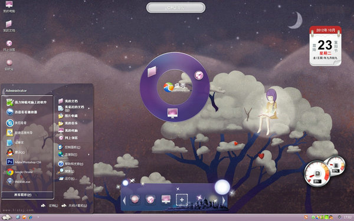Click the pink ball icon in the dock

[x=135, y=200]
